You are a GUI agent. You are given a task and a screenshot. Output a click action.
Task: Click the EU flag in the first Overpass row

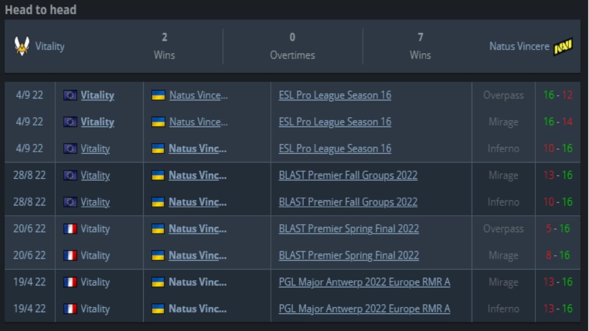coord(70,95)
